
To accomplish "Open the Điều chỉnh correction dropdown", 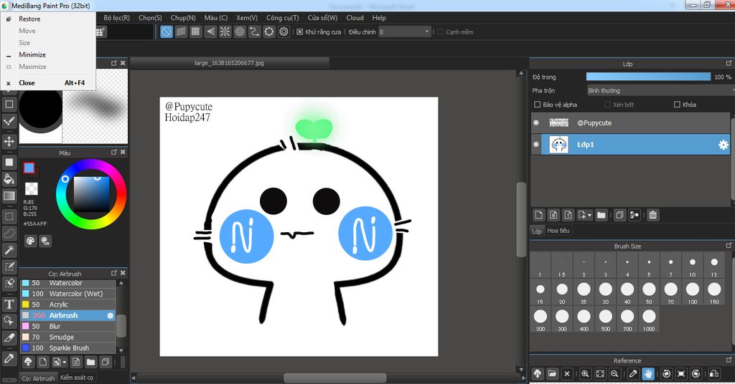I will coord(405,32).
